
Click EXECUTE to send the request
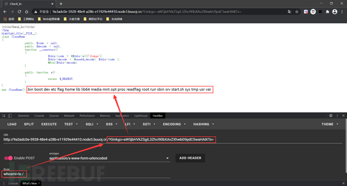pyautogui.click(x=49, y=124)
